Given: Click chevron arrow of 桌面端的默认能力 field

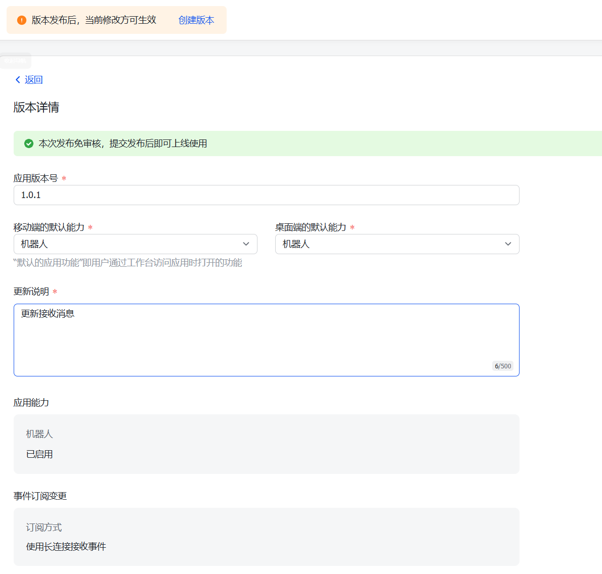Looking at the screenshot, I should 508,244.
